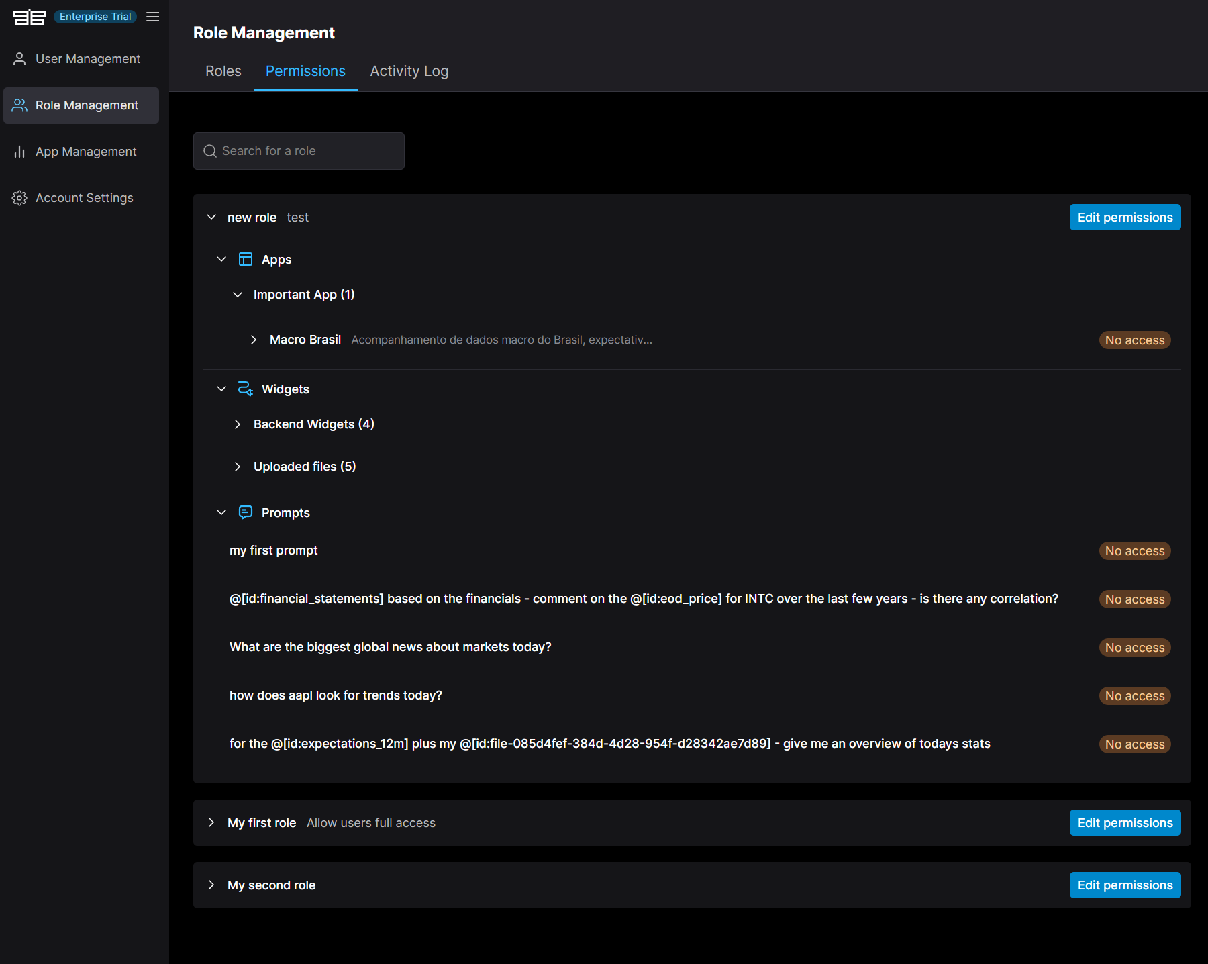
Task: Click No access badge for my first prompt
Action: (x=1135, y=551)
